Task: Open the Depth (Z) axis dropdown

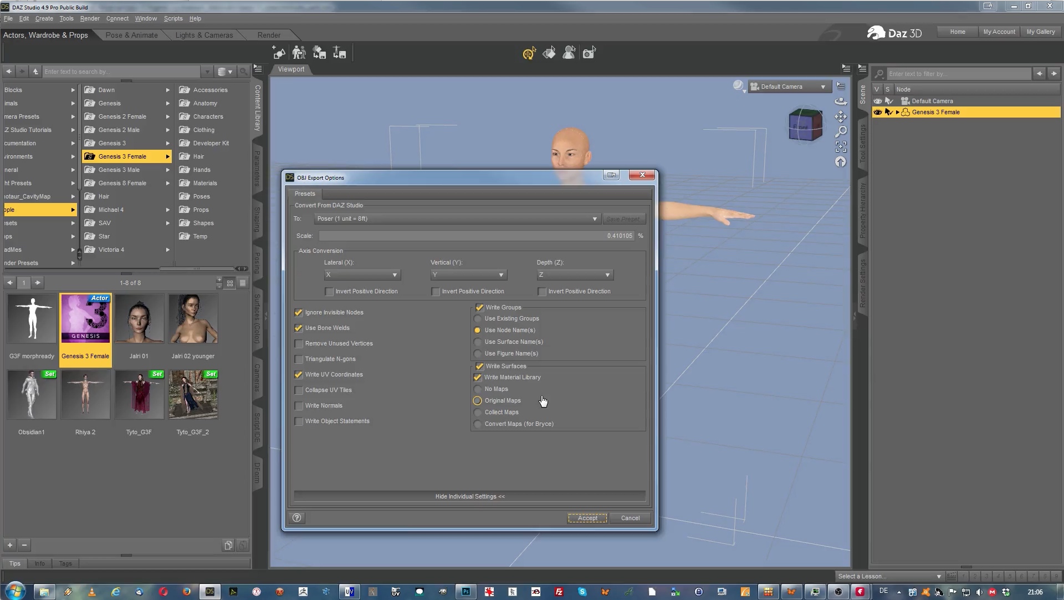Action: (575, 275)
